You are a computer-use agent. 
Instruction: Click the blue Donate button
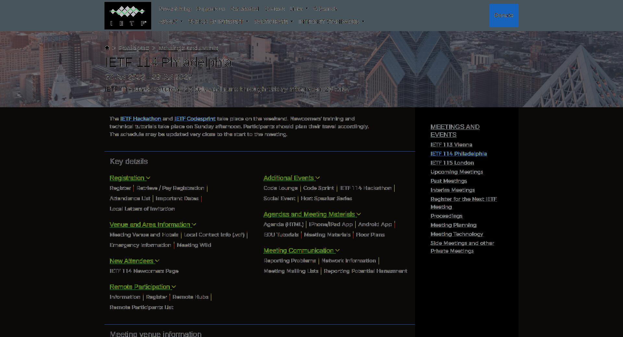(504, 16)
